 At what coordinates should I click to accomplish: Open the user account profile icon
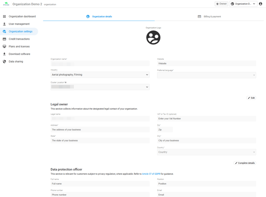pyautogui.click(x=260, y=4)
